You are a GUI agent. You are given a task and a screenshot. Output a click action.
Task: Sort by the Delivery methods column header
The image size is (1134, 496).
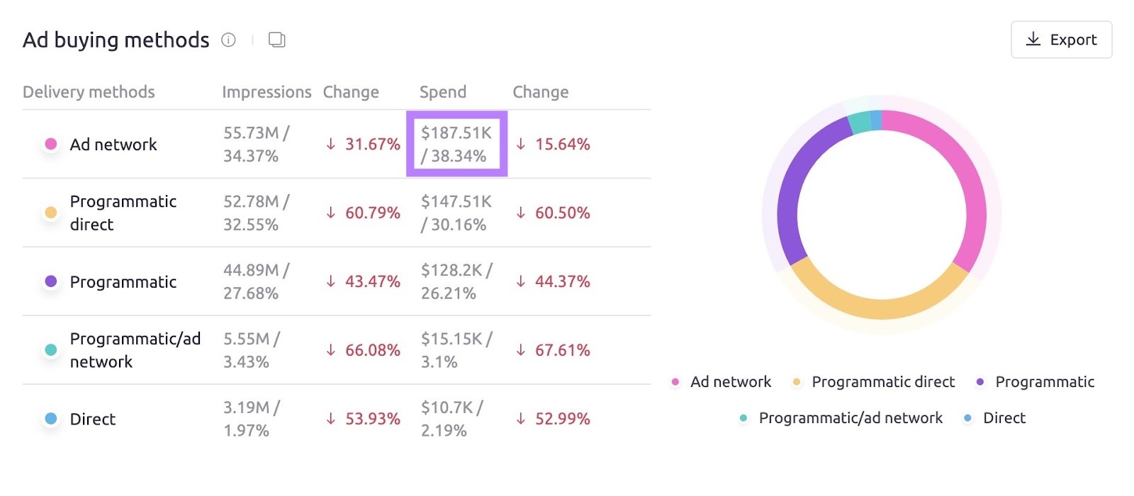89,92
